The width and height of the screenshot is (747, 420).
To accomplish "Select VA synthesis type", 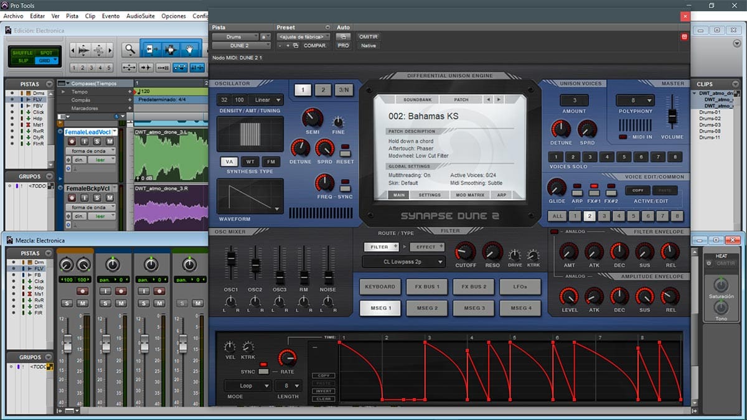I will tap(228, 162).
